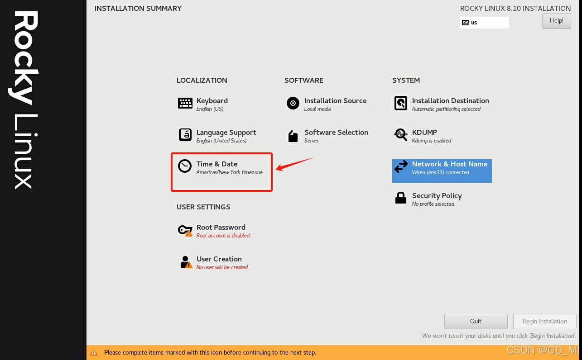The width and height of the screenshot is (582, 360).
Task: Click warning icon in bottom notification bar
Action: 94,352
